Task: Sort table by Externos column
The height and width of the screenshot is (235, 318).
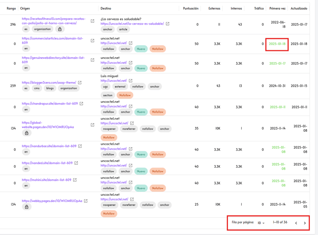Action: coord(214,8)
